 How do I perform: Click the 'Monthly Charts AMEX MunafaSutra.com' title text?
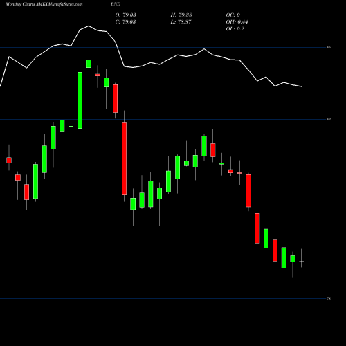pyautogui.click(x=44, y=4)
